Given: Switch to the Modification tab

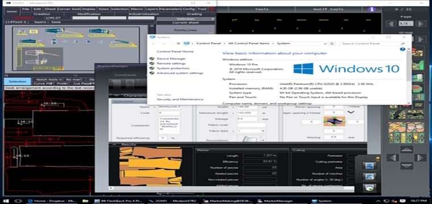Looking at the screenshot, I should pos(89,14).
